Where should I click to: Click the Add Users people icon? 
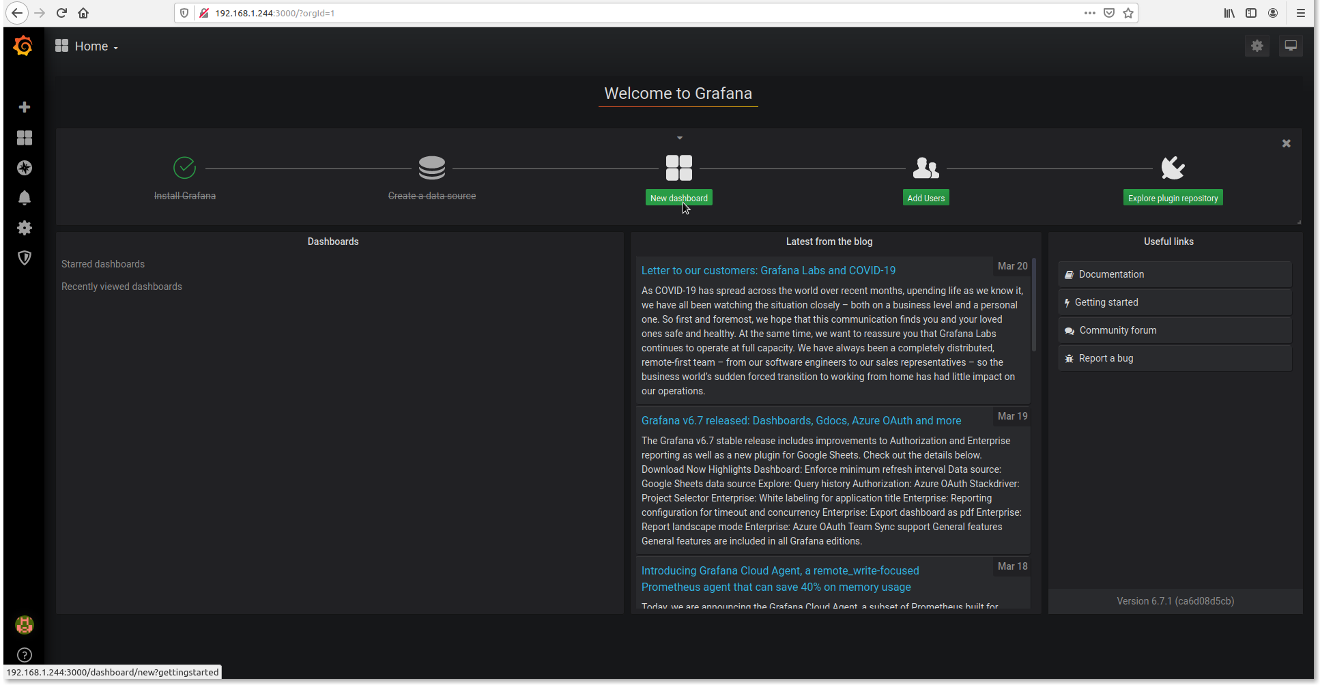point(926,168)
